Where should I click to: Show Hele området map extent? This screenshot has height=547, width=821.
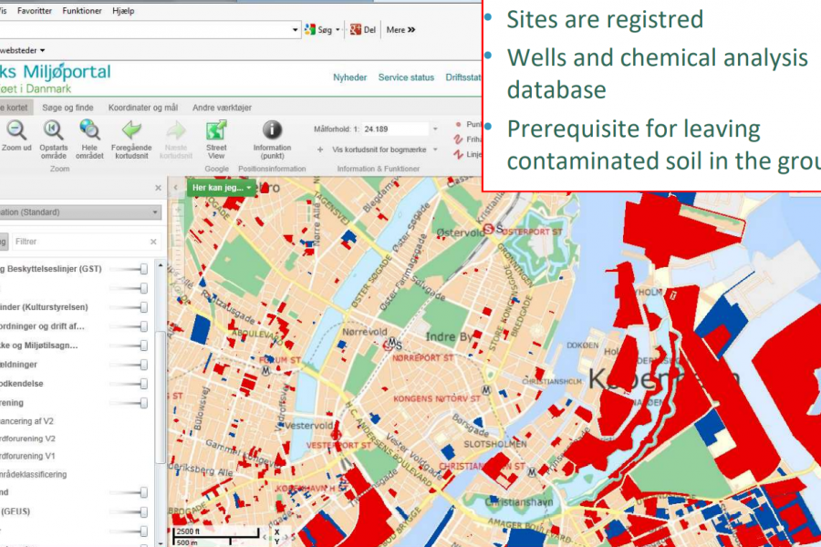pyautogui.click(x=89, y=130)
